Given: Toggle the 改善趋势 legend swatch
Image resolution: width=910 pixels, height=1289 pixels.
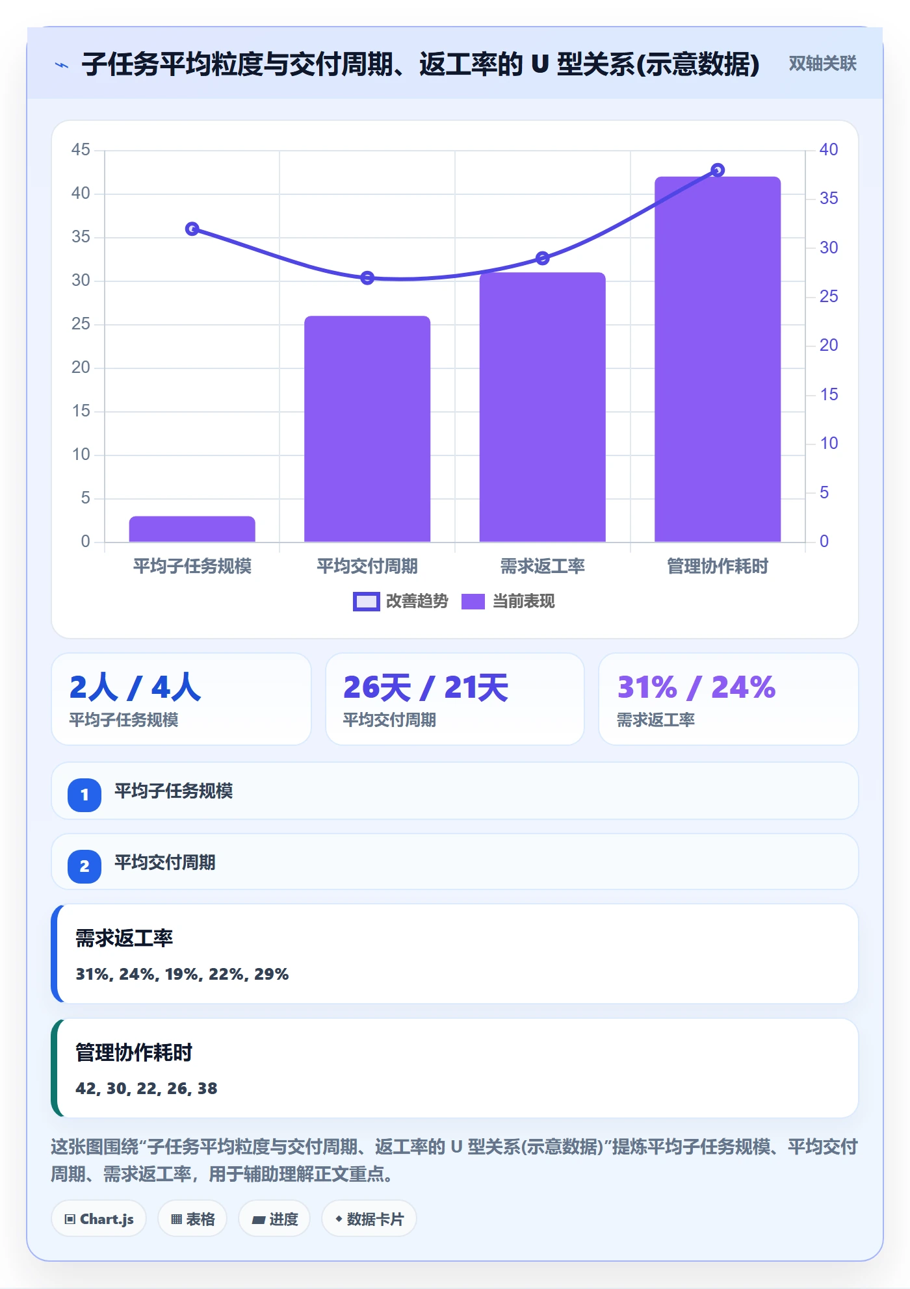Looking at the screenshot, I should 366,602.
